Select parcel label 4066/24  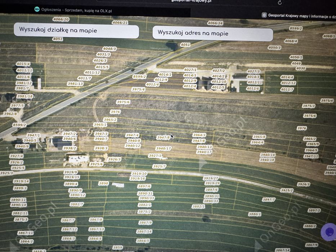tap(215, 23)
